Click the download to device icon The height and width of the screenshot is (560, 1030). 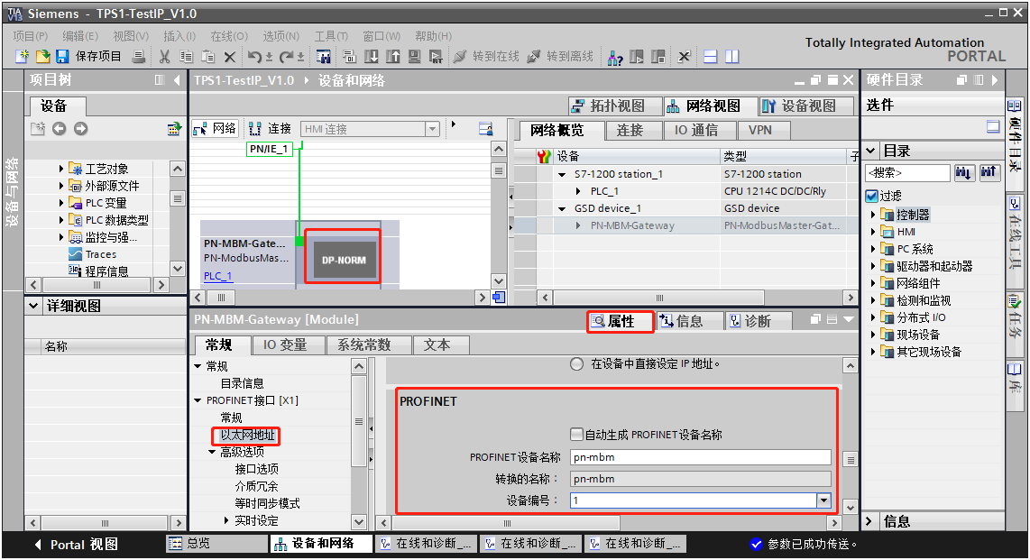pyautogui.click(x=371, y=57)
